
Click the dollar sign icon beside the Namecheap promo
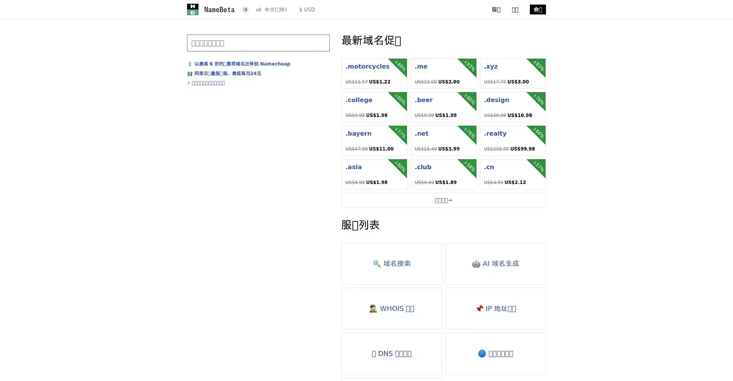click(190, 64)
